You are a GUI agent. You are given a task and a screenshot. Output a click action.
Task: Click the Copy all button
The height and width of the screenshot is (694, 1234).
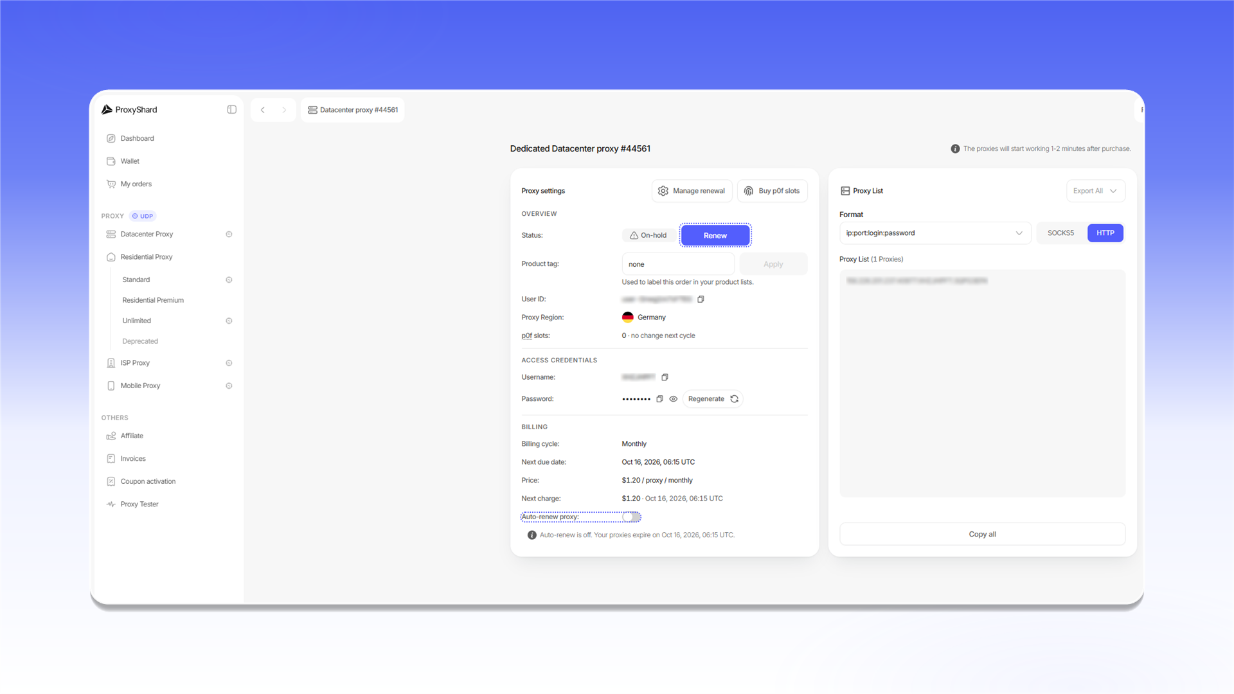pos(982,535)
